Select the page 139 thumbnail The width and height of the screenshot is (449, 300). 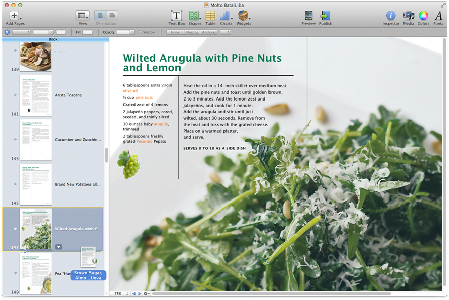point(36,57)
